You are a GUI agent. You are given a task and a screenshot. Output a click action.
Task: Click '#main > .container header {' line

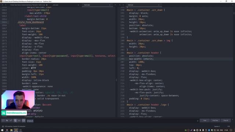pyautogui.click(x=144, y=53)
